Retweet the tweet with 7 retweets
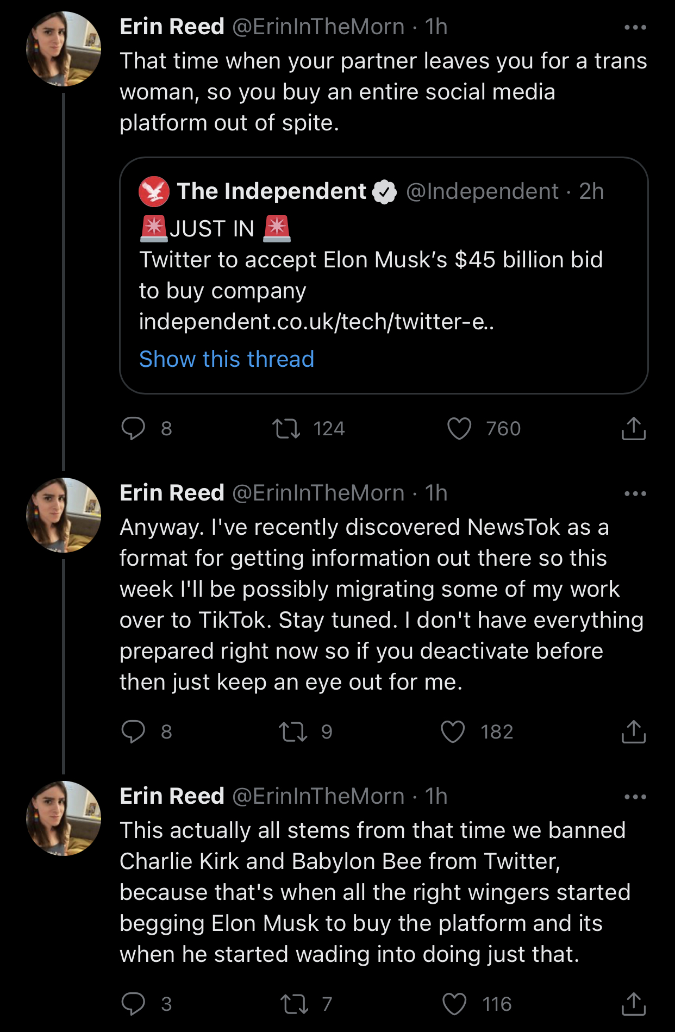This screenshot has width=675, height=1032. click(x=294, y=1004)
